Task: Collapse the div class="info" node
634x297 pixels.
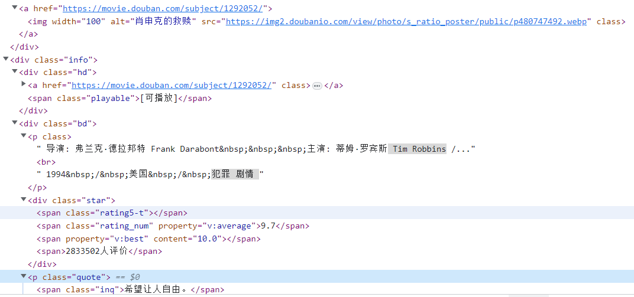Action: click(x=6, y=59)
